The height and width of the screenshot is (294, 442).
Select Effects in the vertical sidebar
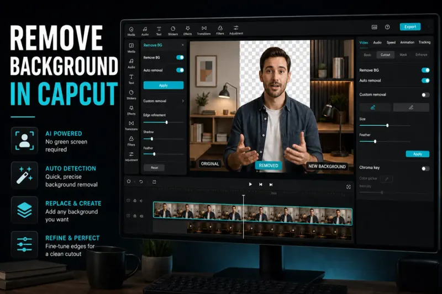point(131,110)
